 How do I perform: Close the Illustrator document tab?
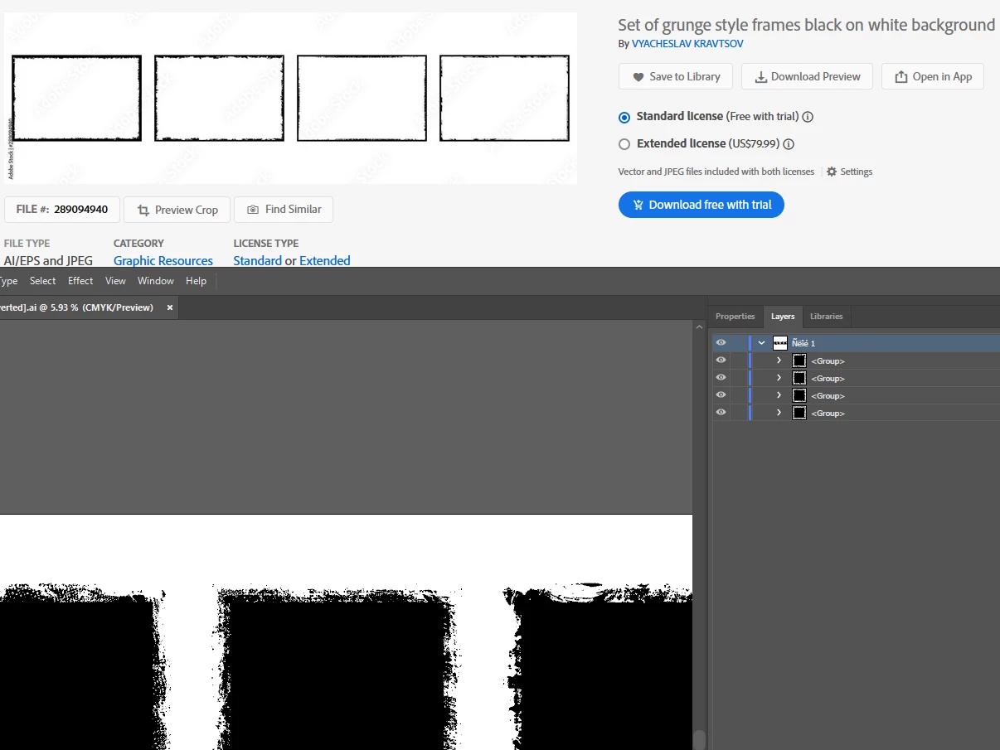(170, 307)
